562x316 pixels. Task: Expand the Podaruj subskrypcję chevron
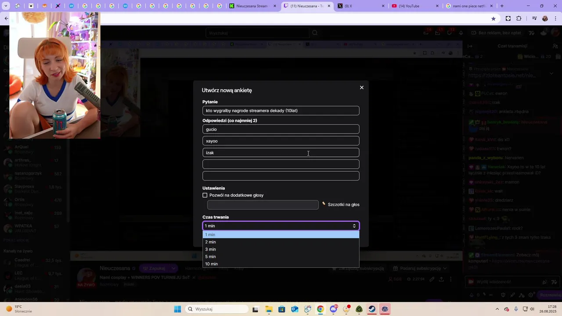click(445, 268)
